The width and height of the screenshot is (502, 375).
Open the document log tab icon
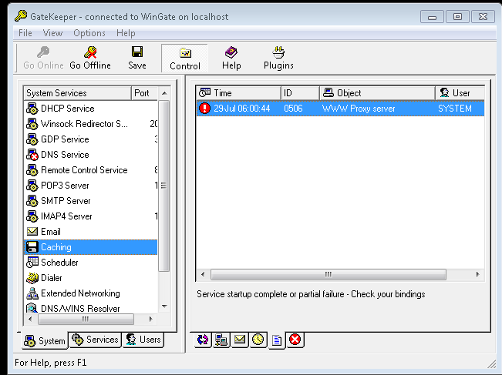277,341
